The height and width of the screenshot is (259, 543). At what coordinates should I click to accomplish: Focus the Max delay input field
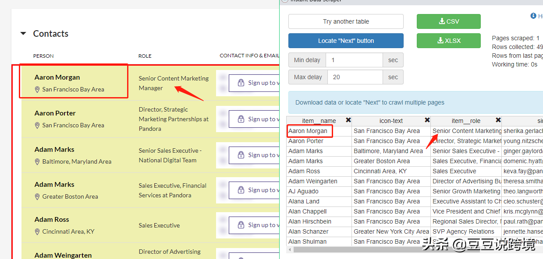click(355, 77)
